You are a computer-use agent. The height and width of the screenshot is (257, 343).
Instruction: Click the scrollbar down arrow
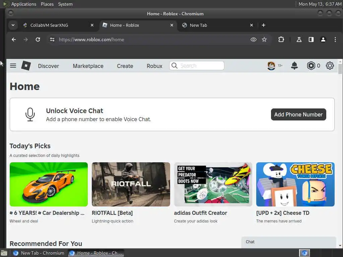(x=340, y=246)
